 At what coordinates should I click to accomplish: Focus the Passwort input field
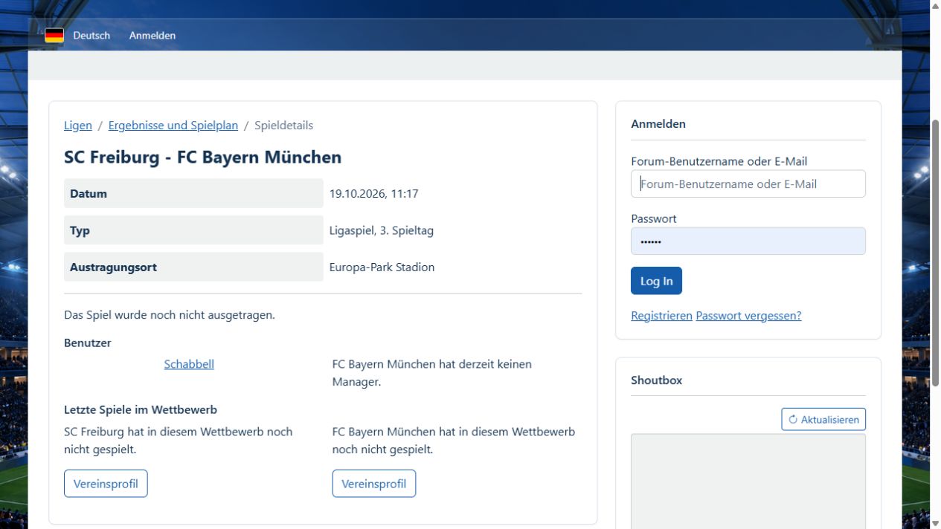pos(748,241)
